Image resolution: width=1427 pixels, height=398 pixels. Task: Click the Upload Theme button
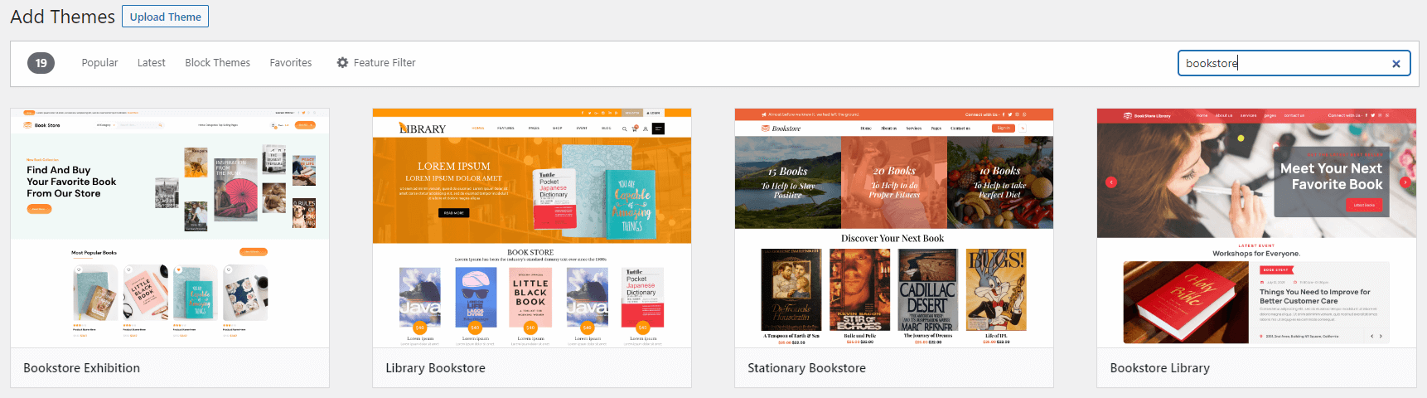pos(165,17)
